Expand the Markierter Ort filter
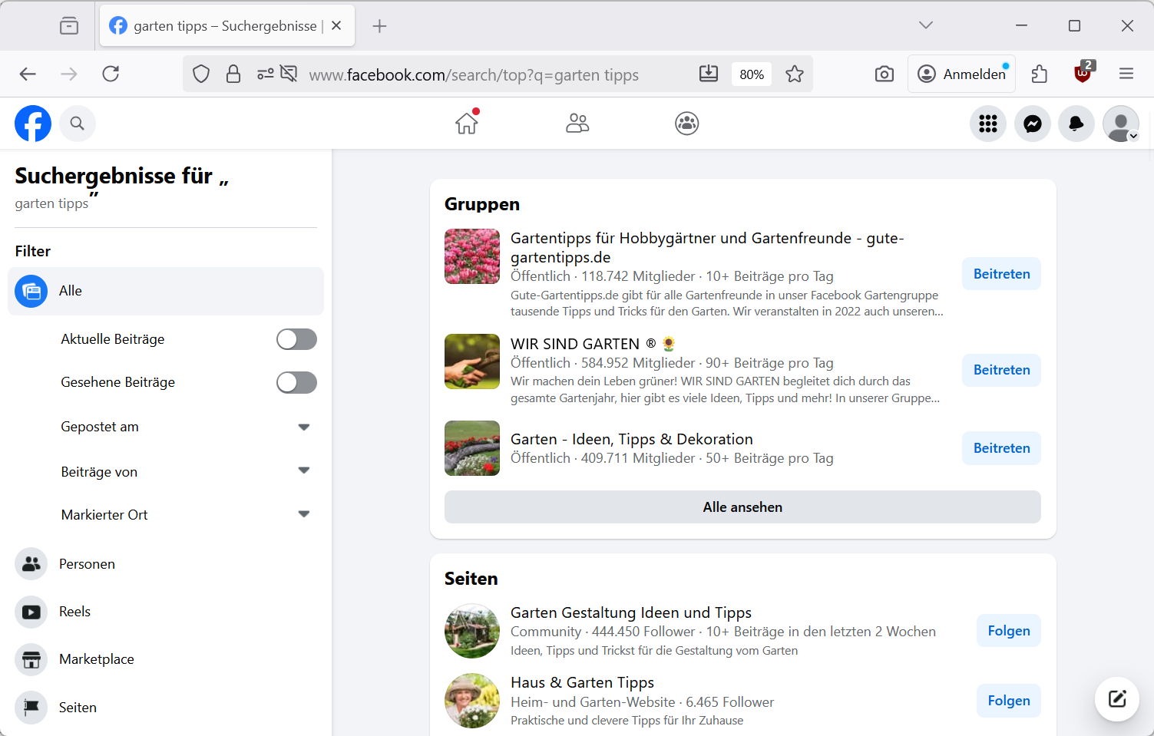This screenshot has width=1154, height=736. [303, 515]
